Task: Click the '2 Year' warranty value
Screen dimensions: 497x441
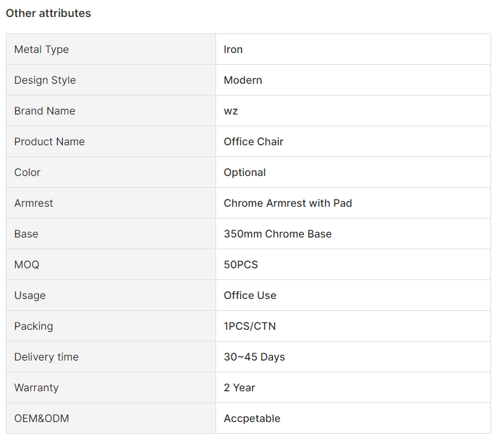Action: 240,387
